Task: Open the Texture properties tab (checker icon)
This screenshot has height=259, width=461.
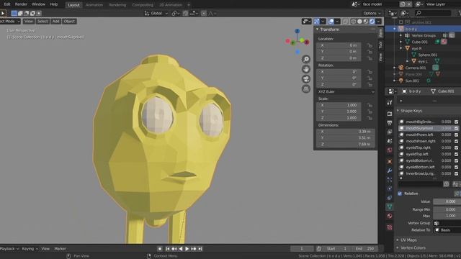Action: click(x=390, y=227)
